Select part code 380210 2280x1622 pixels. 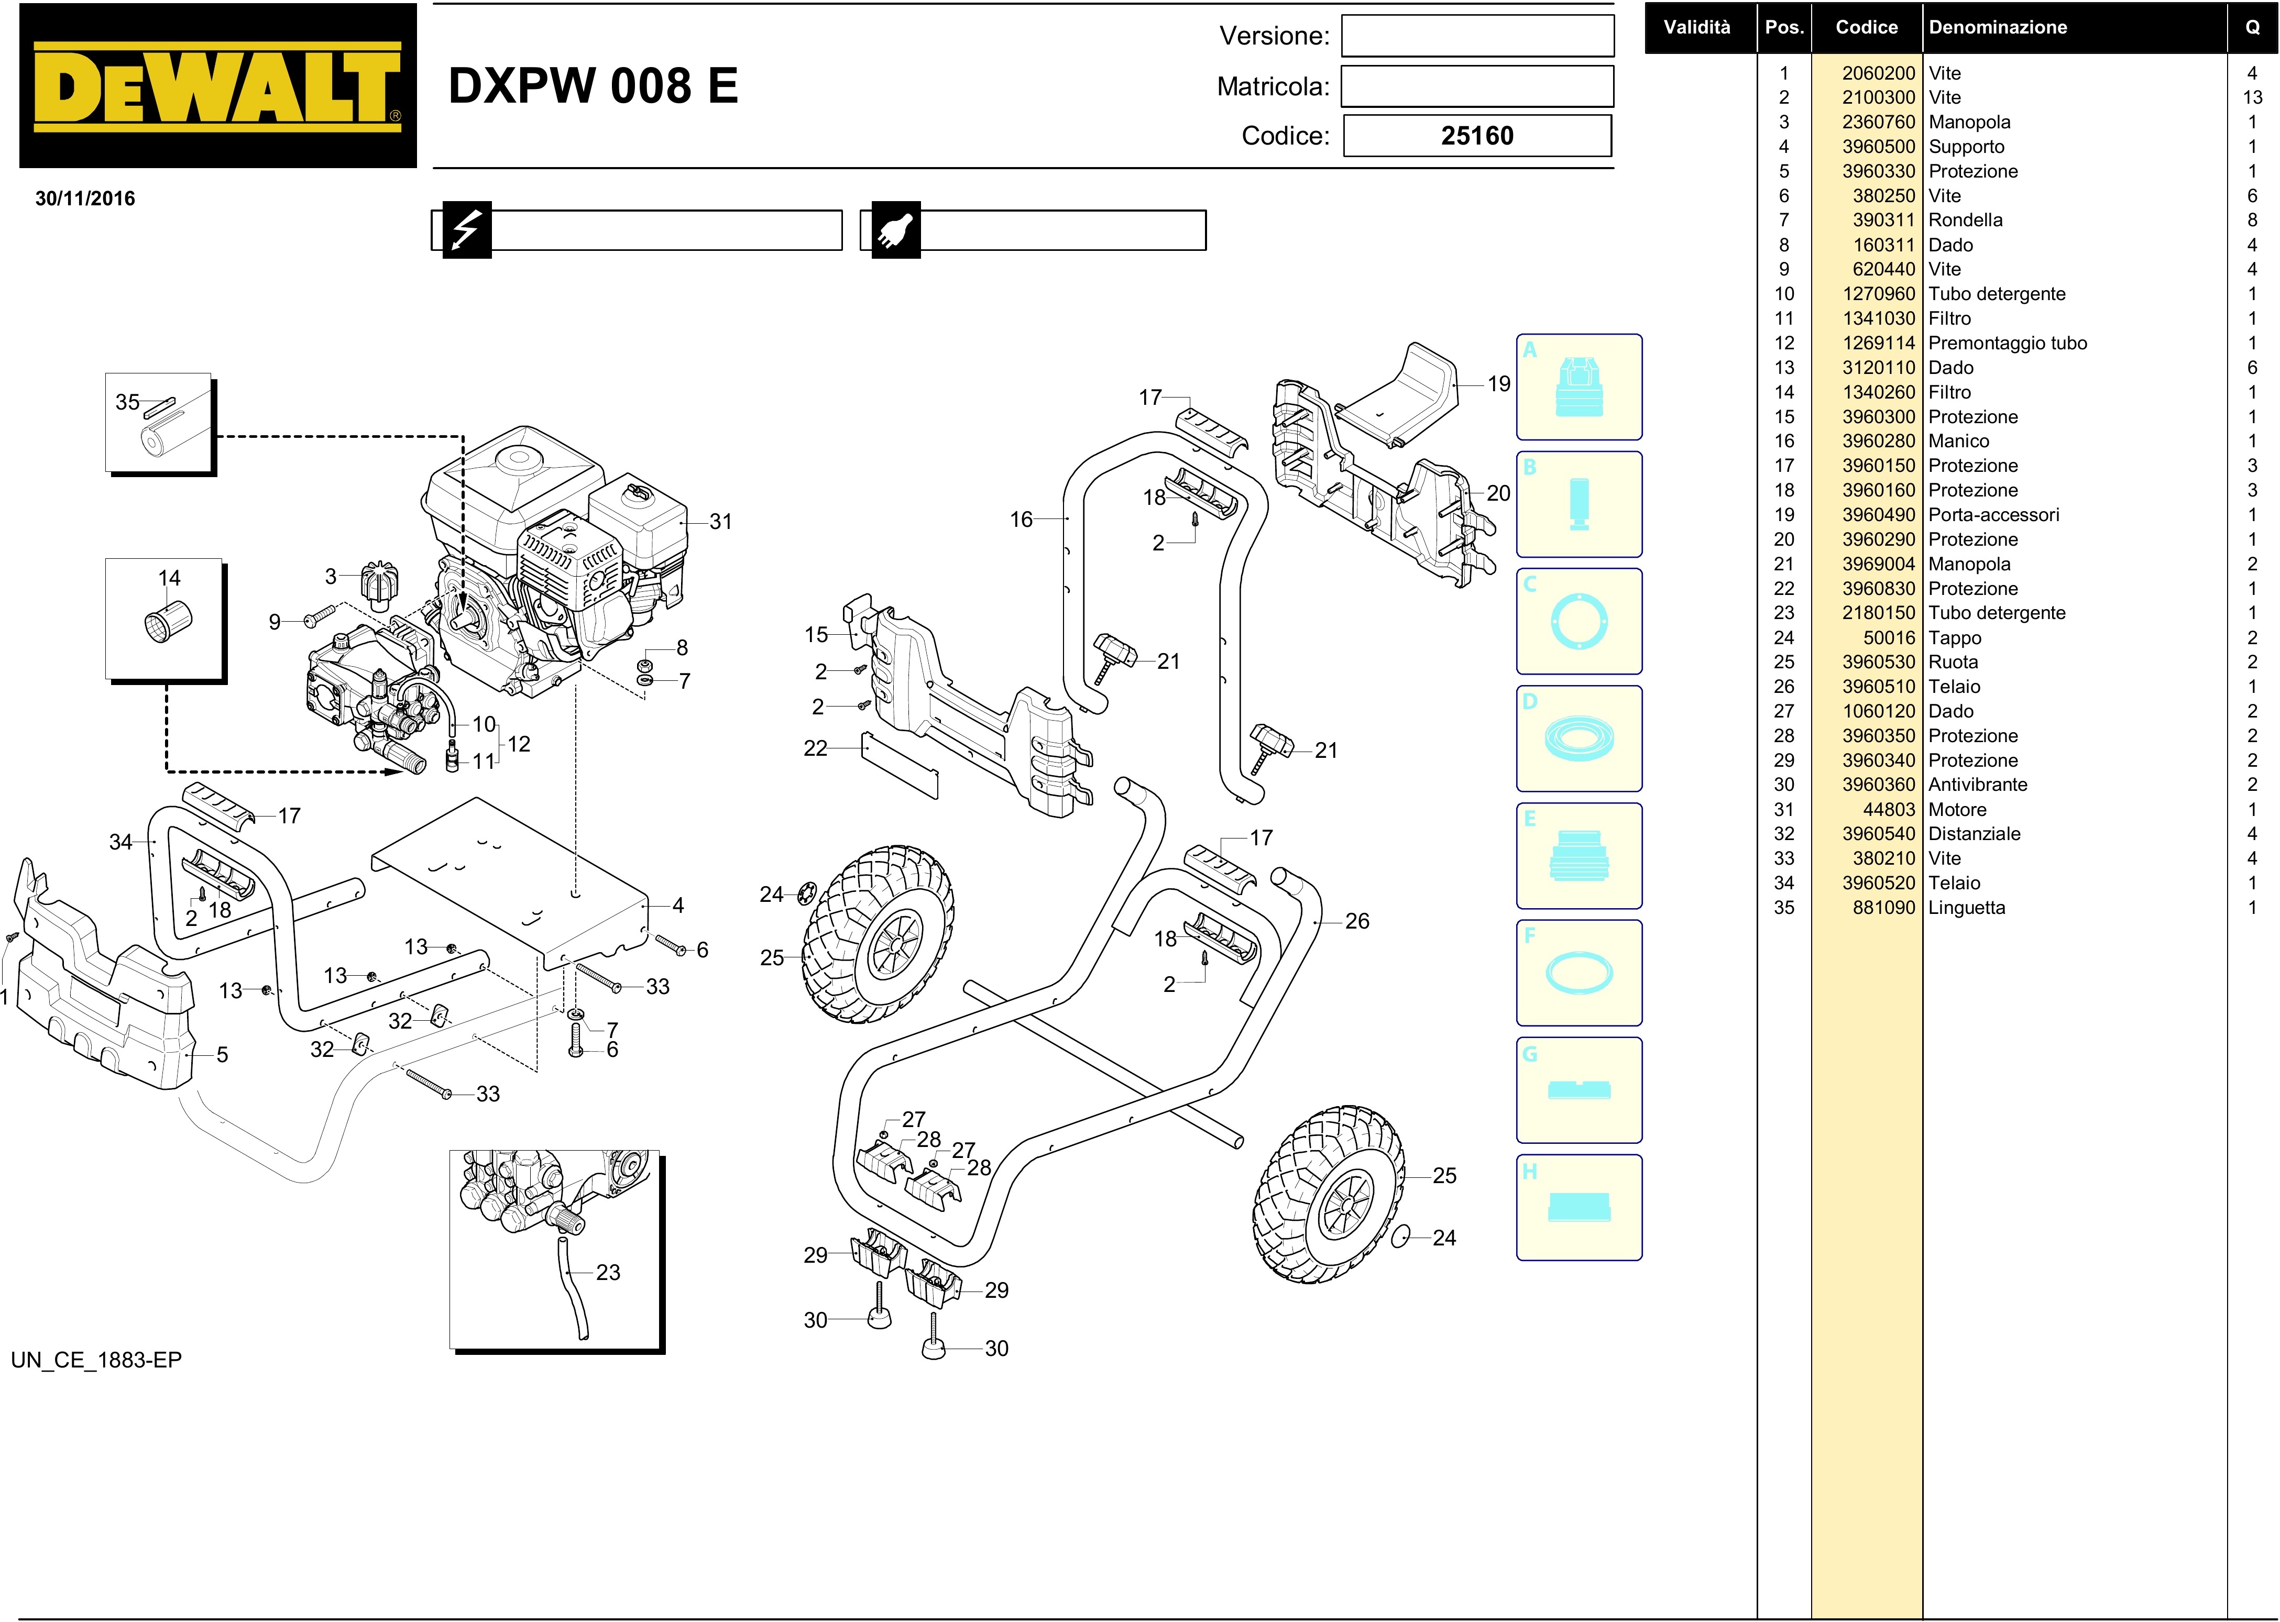point(1883,858)
